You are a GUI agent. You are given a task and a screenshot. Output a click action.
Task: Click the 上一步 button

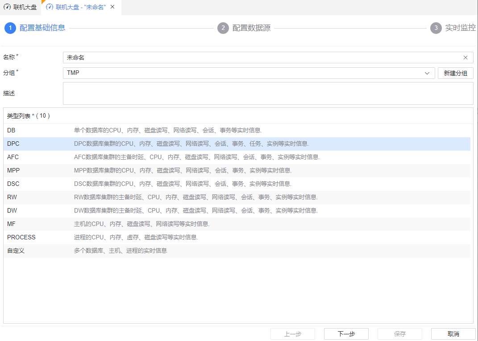293,334
